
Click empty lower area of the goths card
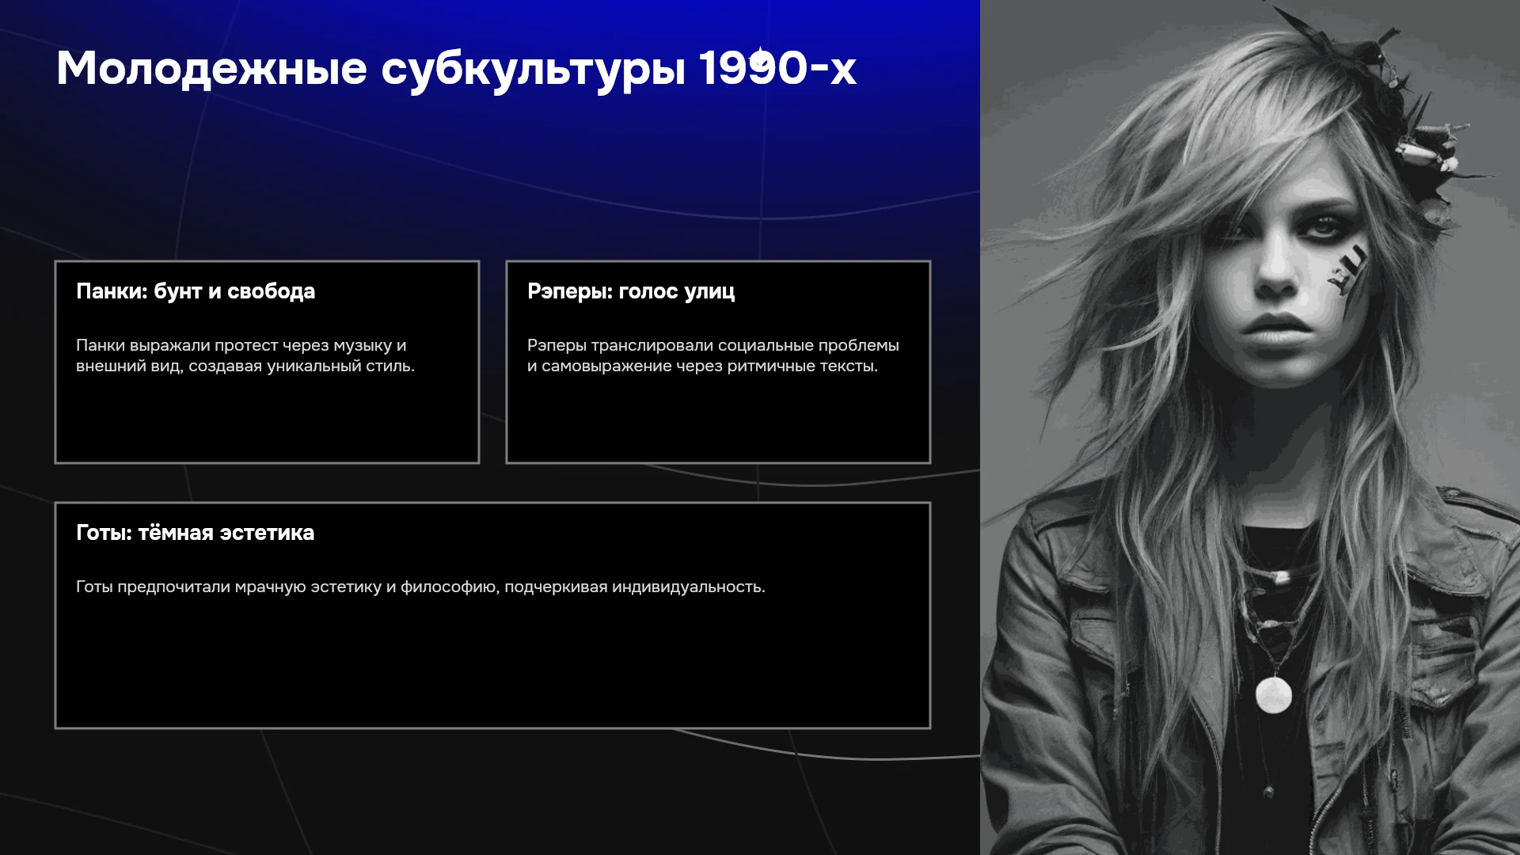pos(492,665)
